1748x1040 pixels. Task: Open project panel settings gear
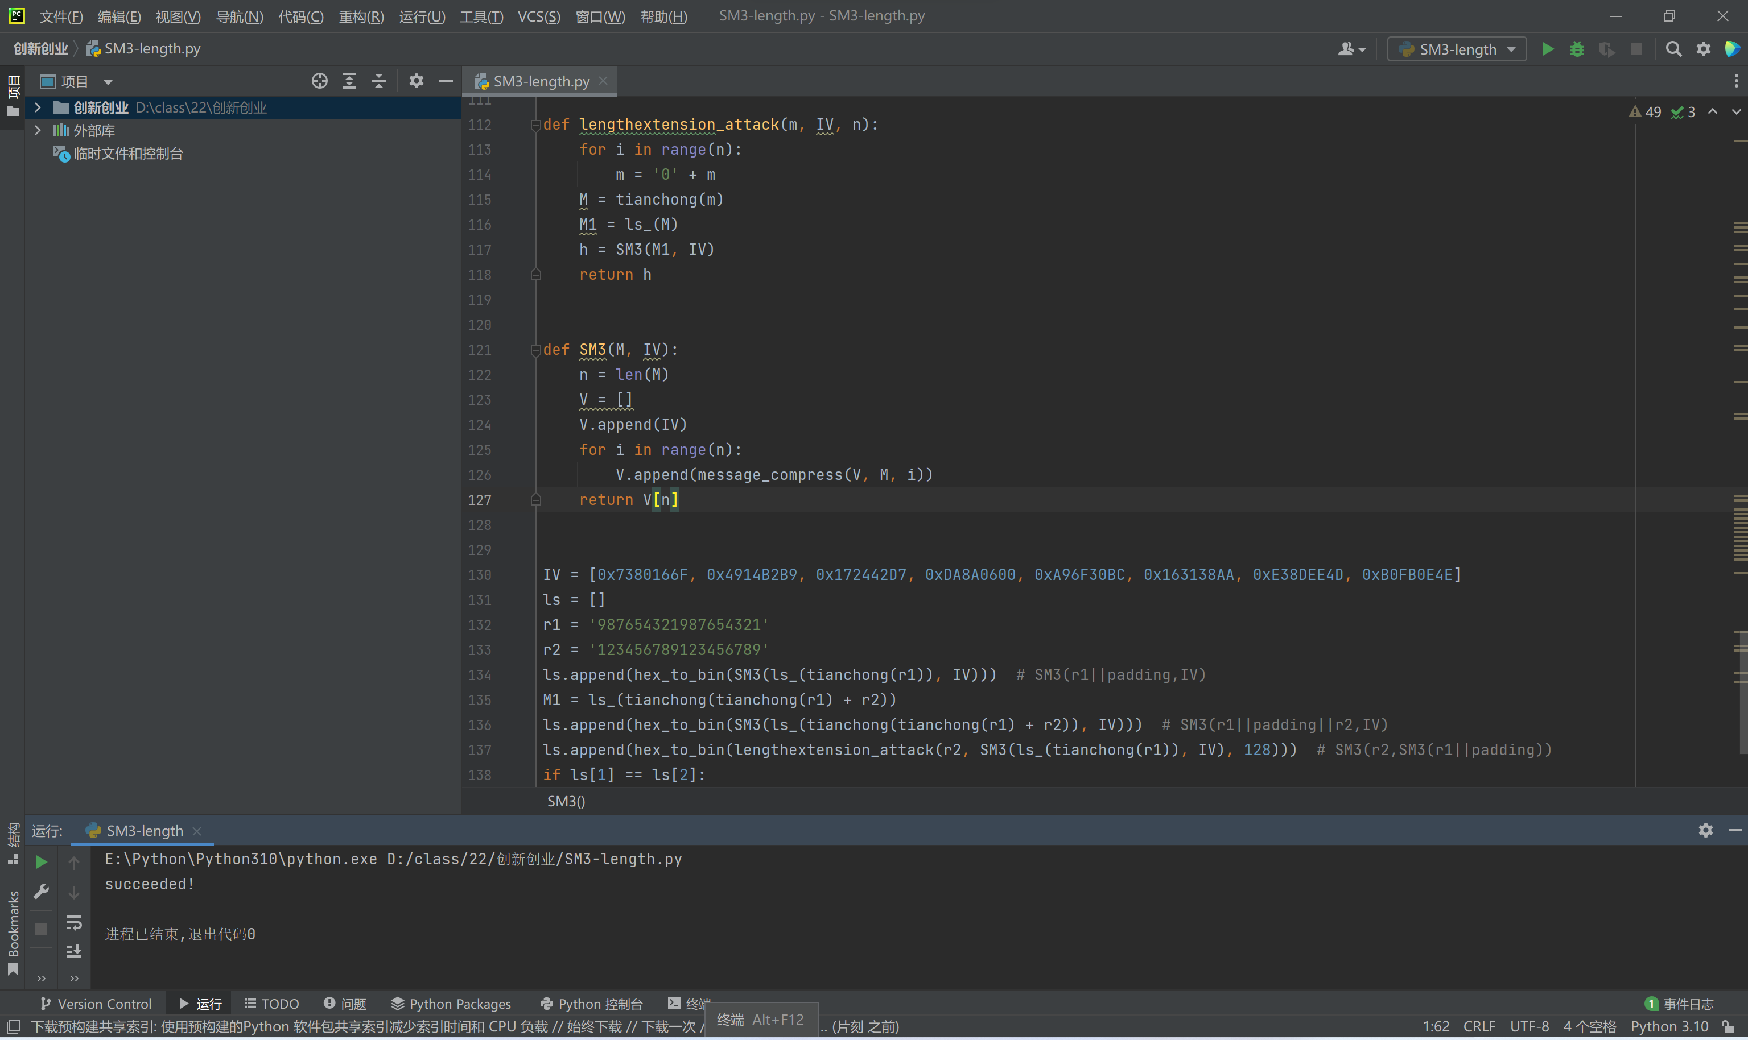[416, 81]
